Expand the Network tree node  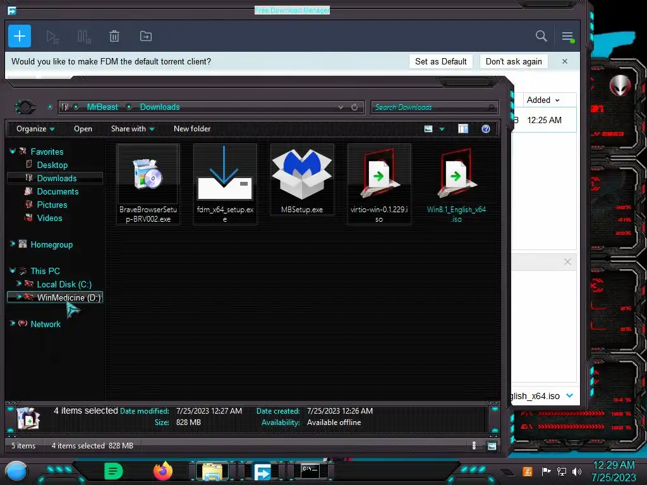[x=13, y=324]
